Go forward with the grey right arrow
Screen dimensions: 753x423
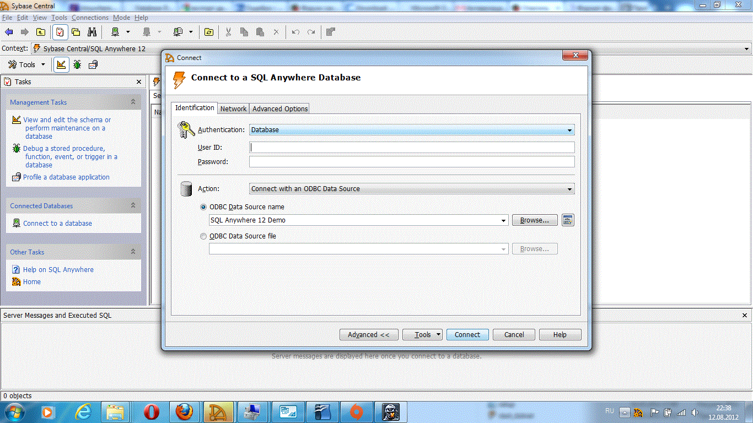tap(24, 32)
